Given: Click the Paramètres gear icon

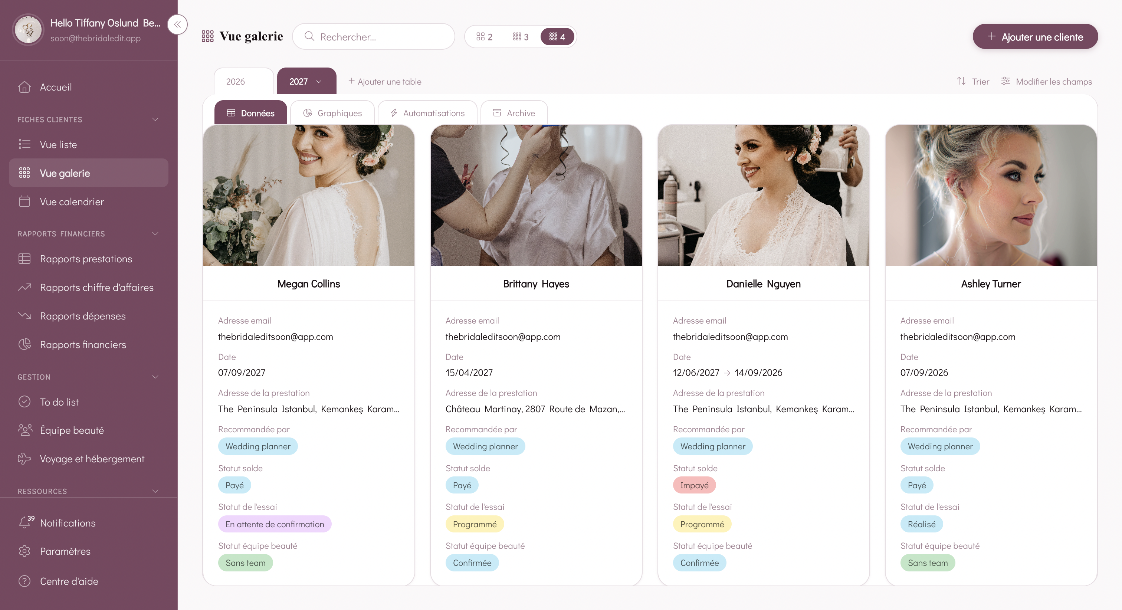Looking at the screenshot, I should coord(24,551).
